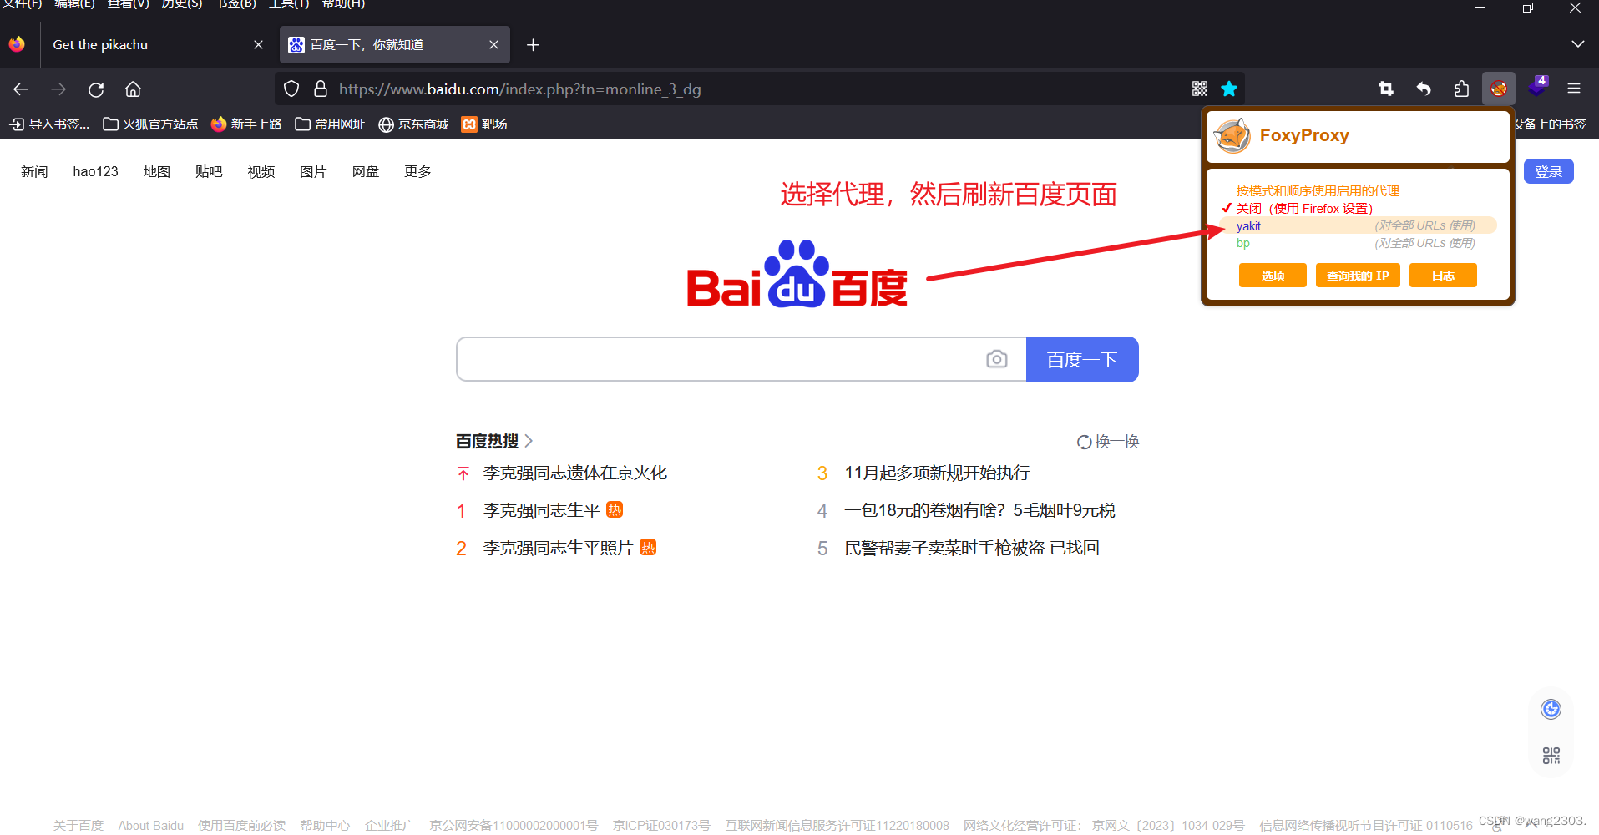Choose 按模式和顺序使用启用的代理 option
This screenshot has height=835, width=1599.
click(1318, 191)
